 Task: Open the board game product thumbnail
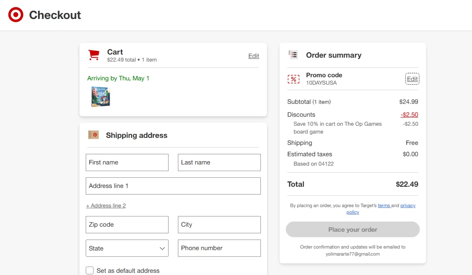[100, 97]
